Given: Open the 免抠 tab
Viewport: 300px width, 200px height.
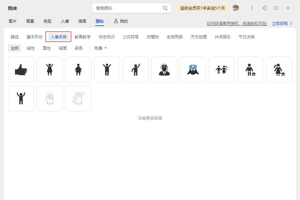Looking at the screenshot, I should coord(47,21).
